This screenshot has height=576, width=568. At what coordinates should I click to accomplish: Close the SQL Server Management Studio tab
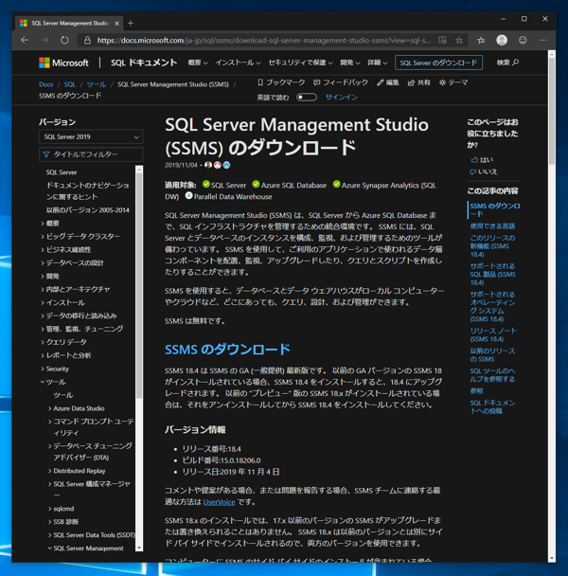(x=116, y=24)
